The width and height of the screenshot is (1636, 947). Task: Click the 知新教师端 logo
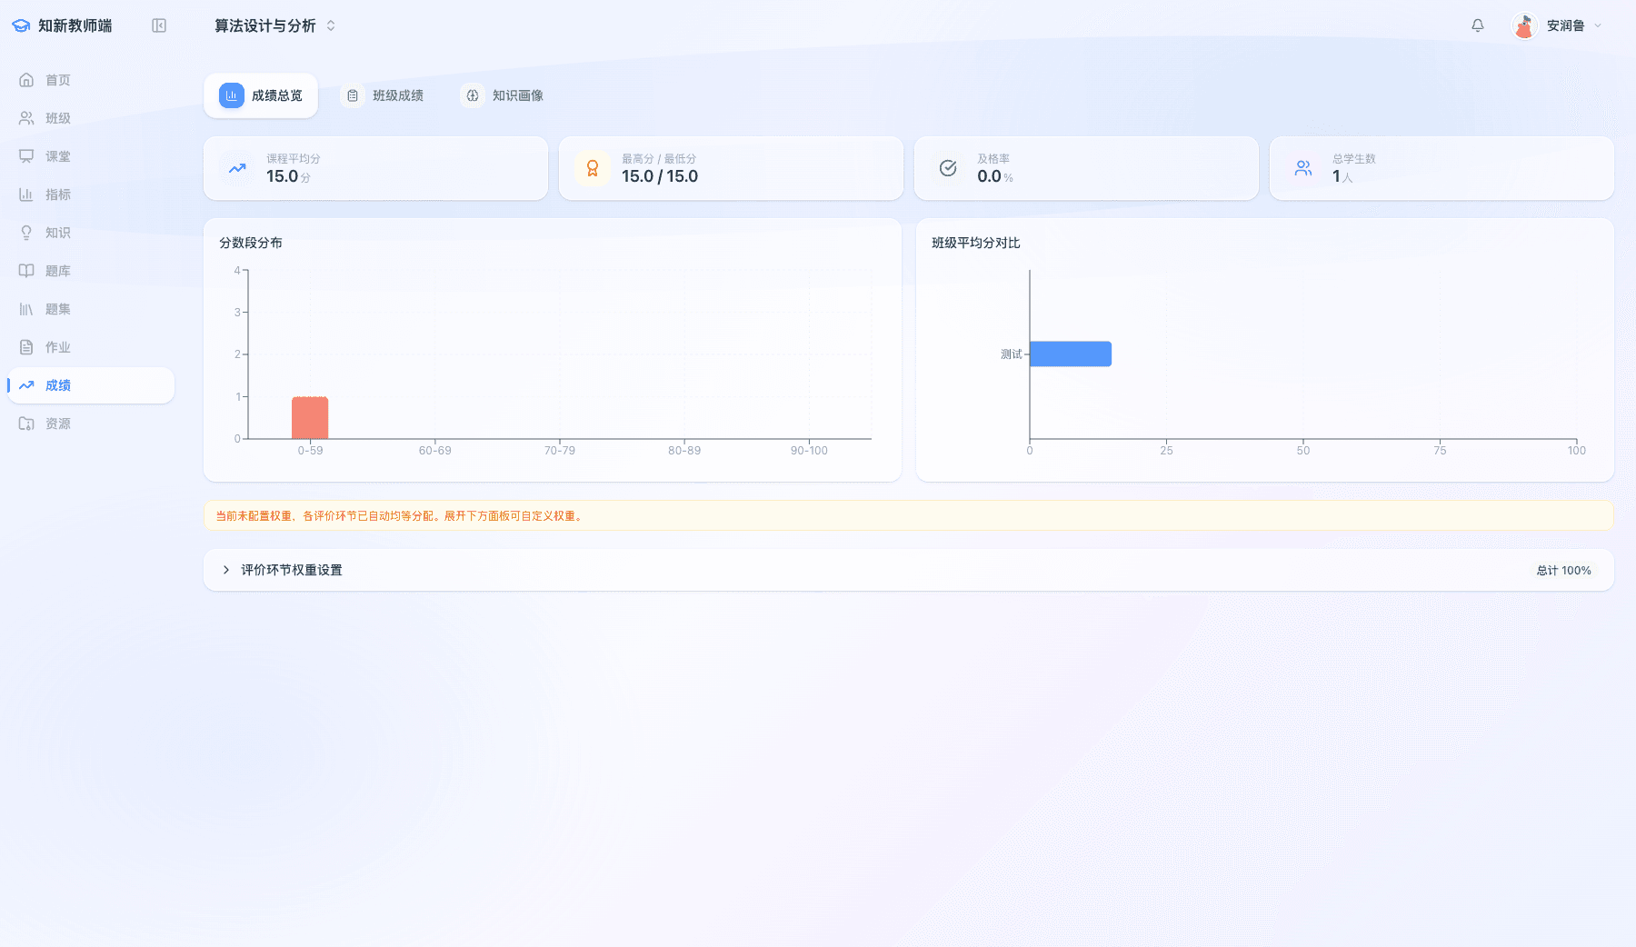(x=62, y=25)
